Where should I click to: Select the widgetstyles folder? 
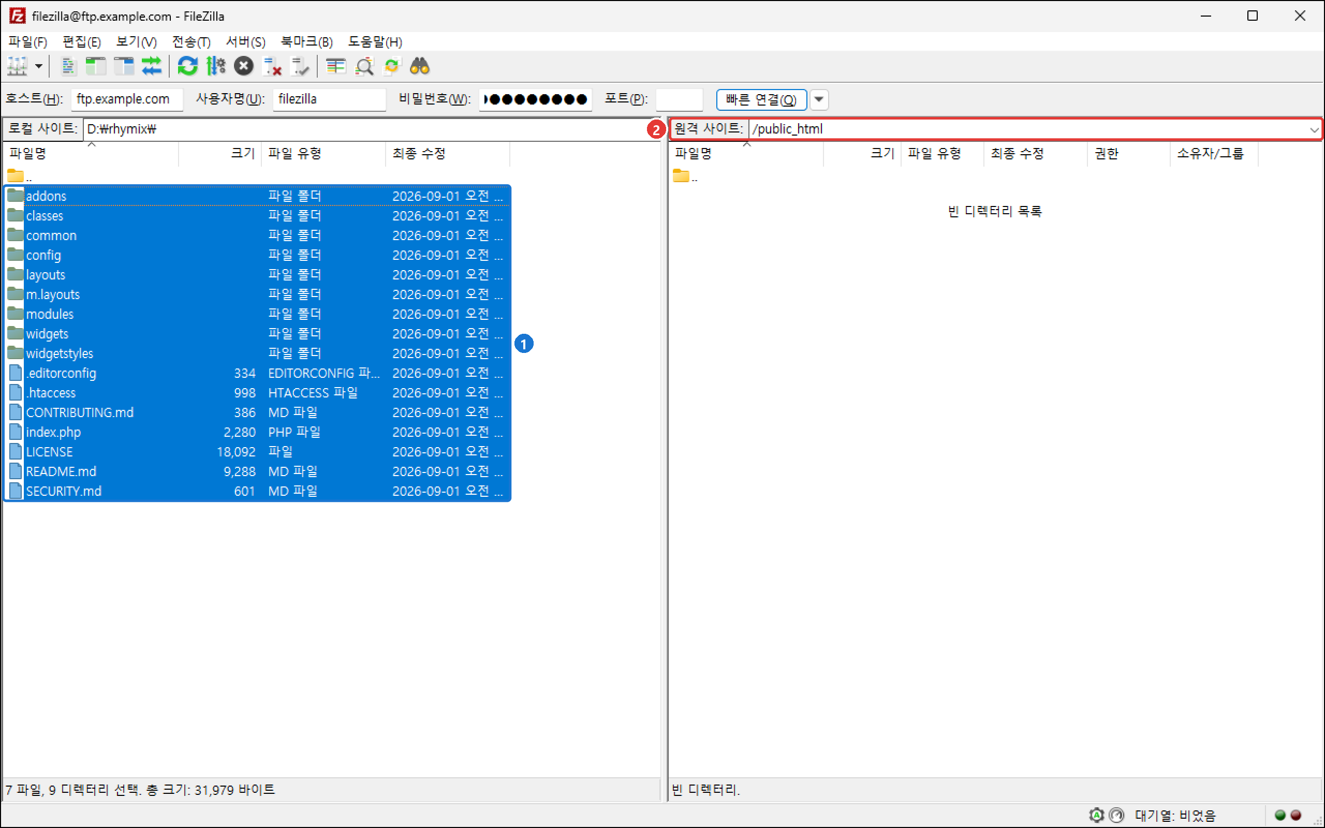tap(257, 354)
